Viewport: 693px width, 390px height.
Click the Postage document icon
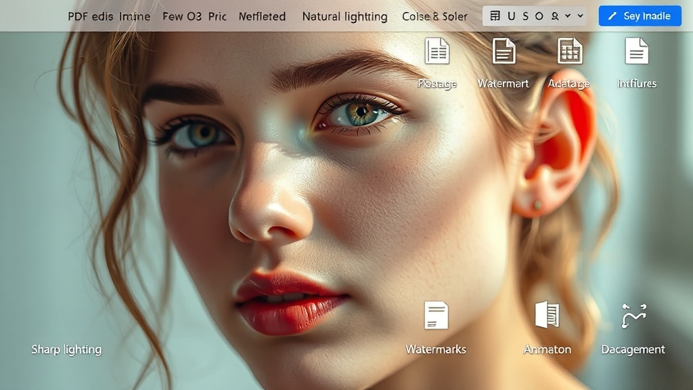pos(437,51)
